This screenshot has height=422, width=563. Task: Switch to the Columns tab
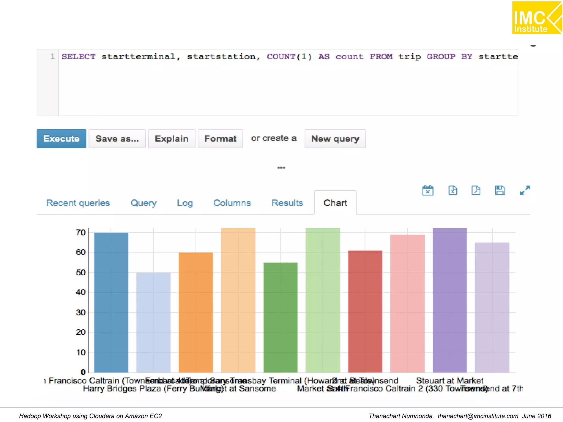click(x=232, y=203)
